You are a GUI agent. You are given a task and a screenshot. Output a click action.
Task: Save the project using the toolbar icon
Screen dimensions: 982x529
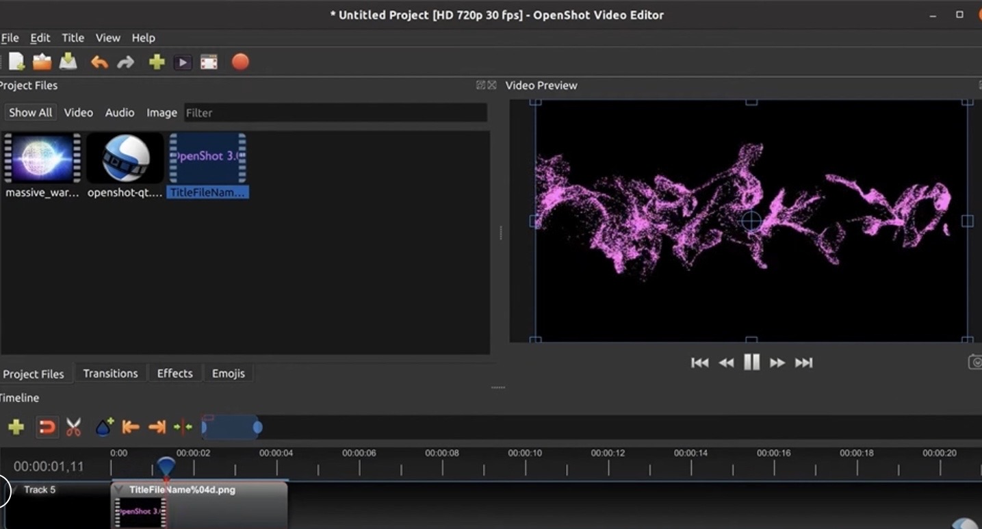coord(68,62)
